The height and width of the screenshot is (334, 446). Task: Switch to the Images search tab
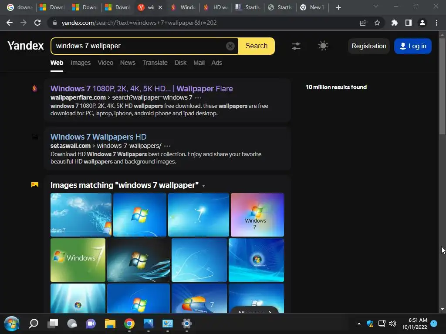click(81, 63)
